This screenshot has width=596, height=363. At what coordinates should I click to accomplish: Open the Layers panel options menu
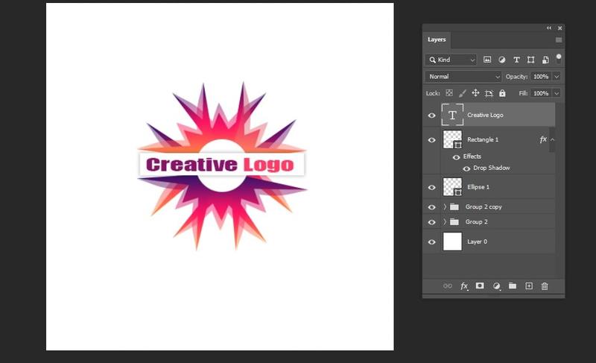click(559, 40)
